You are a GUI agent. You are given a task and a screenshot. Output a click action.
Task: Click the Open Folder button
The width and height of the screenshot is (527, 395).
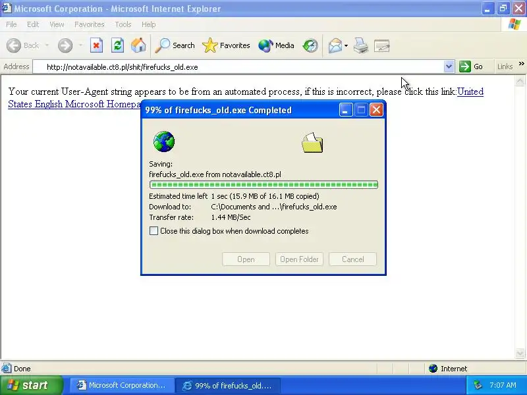click(299, 259)
